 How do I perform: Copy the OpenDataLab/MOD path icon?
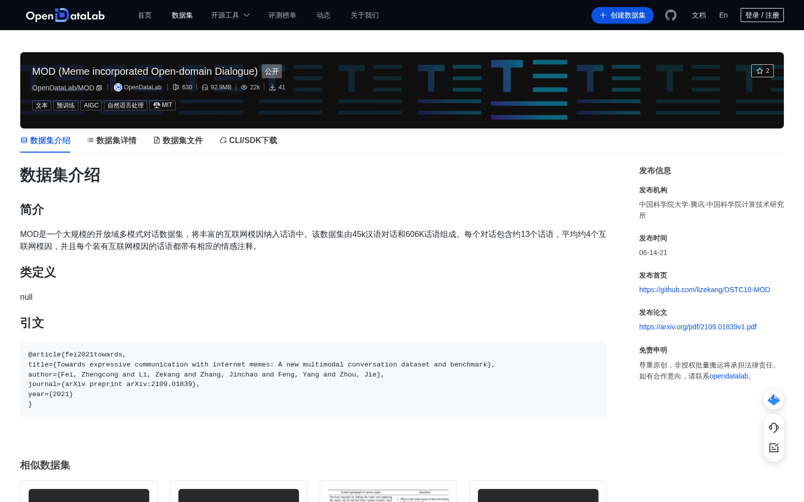point(99,88)
